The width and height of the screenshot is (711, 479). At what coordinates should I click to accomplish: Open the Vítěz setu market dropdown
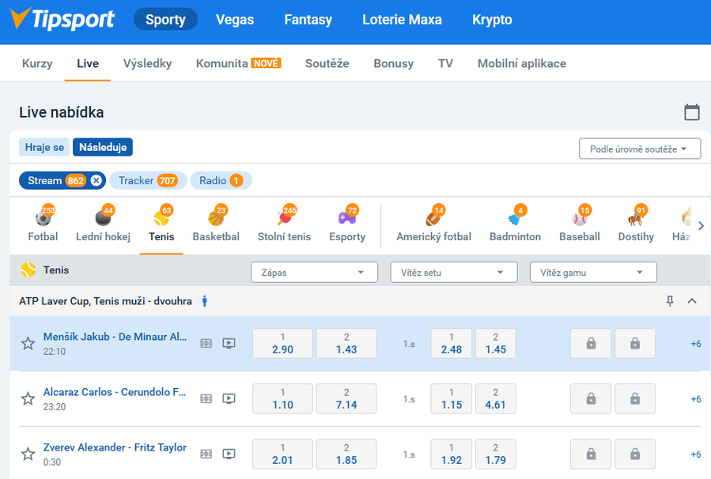tap(454, 273)
